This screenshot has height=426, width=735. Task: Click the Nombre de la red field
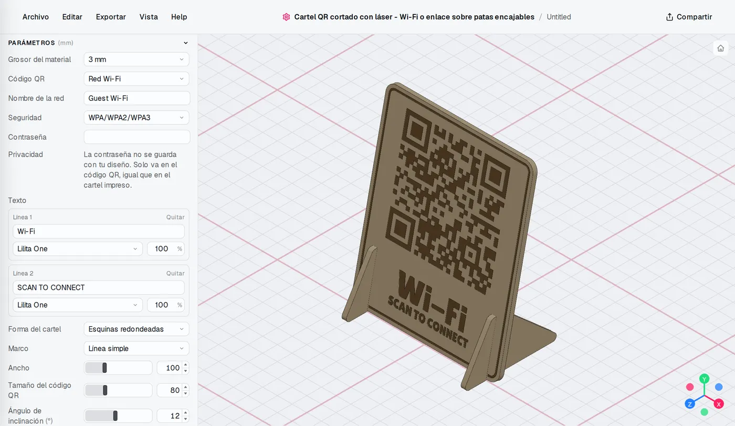[136, 98]
